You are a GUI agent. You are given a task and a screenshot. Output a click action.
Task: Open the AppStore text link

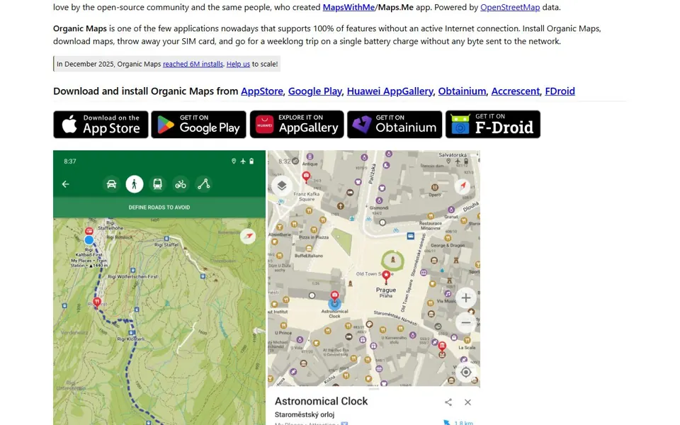click(262, 91)
